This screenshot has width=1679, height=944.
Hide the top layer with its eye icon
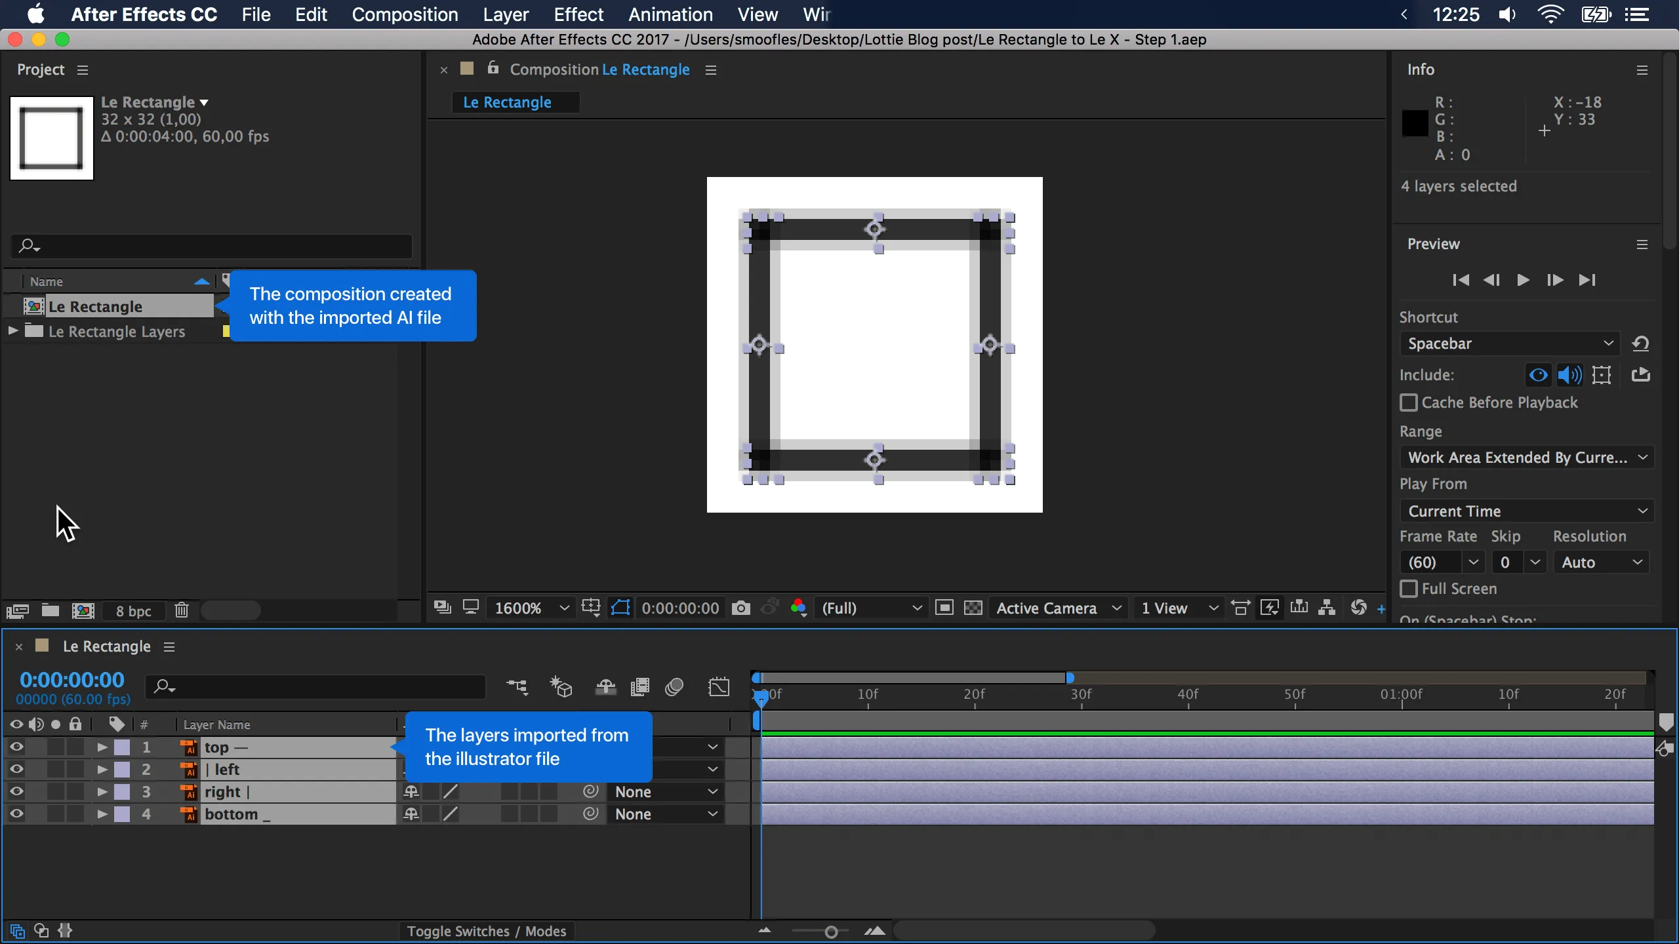point(16,747)
